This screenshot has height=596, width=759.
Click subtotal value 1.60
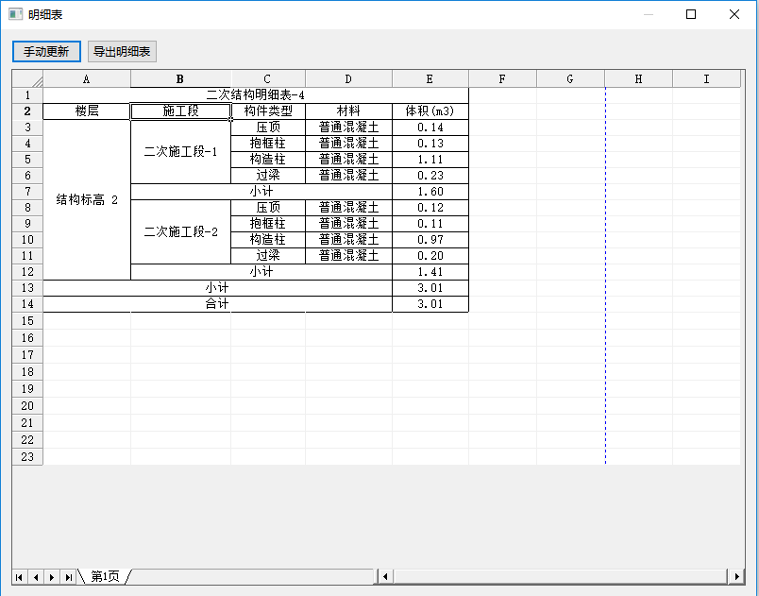pyautogui.click(x=430, y=192)
